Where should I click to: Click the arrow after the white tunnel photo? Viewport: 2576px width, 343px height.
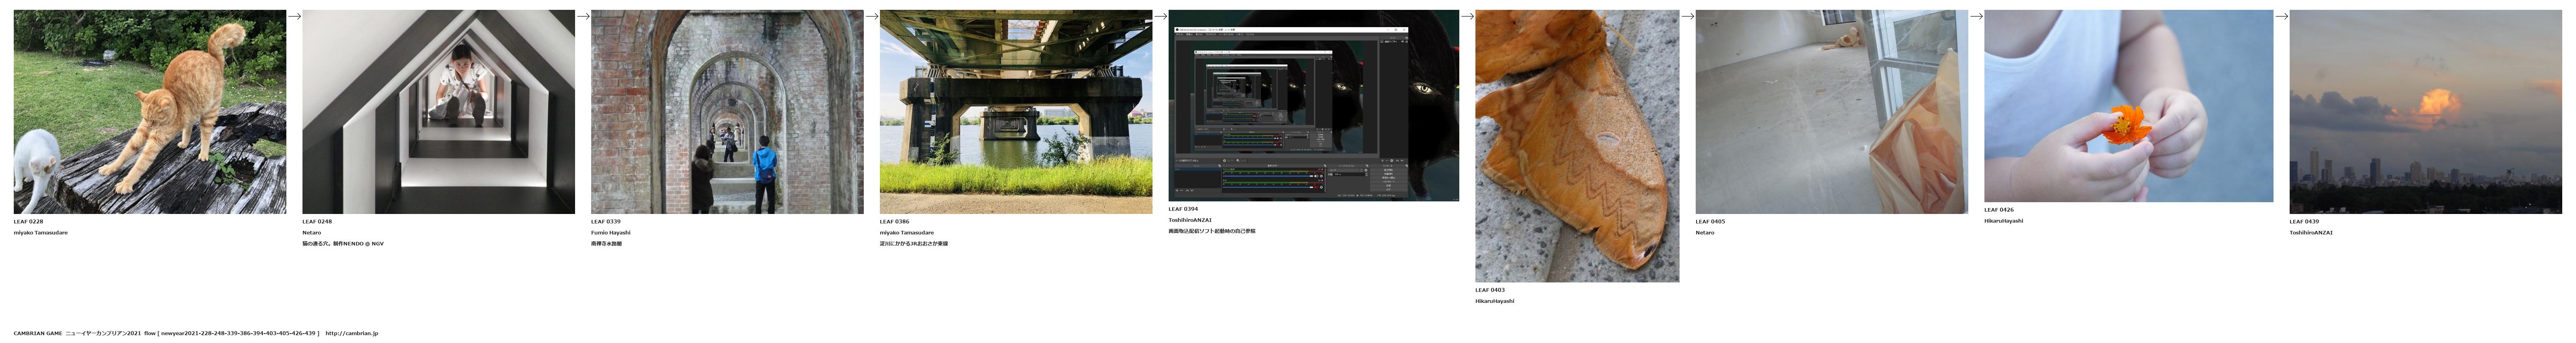(x=583, y=16)
